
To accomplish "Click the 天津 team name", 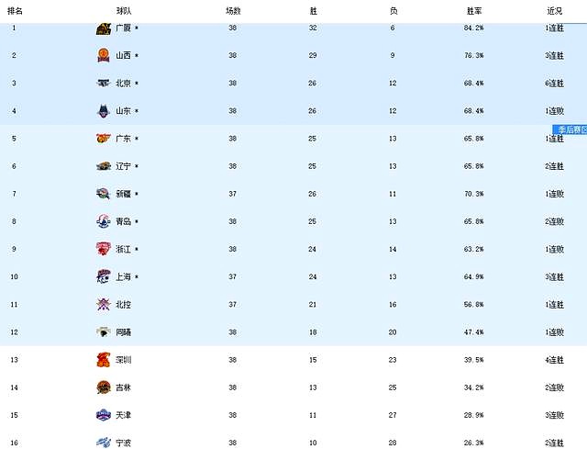I will [124, 415].
